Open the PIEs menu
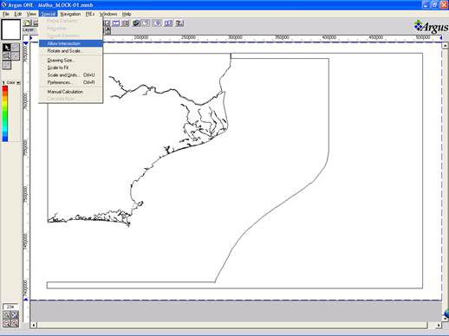The width and height of the screenshot is (449, 336). 90,14
